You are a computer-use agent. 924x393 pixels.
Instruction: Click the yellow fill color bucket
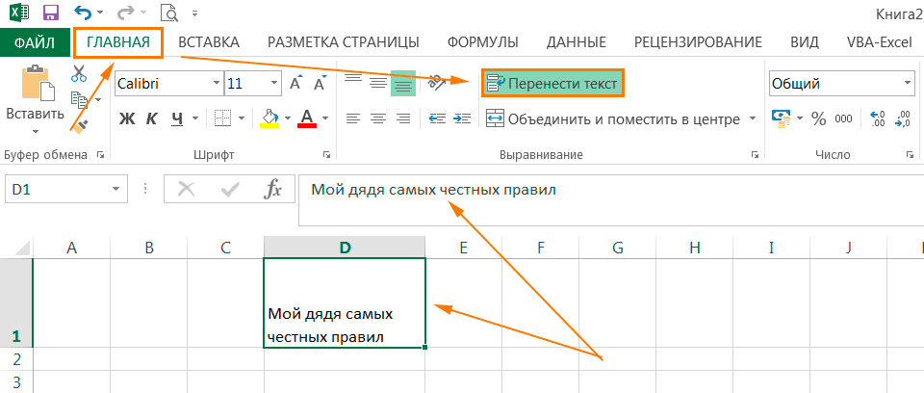(x=269, y=118)
